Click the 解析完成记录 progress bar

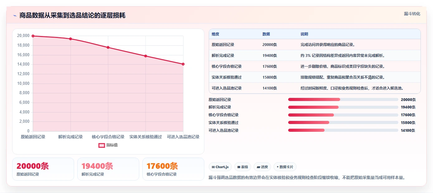[343, 107]
